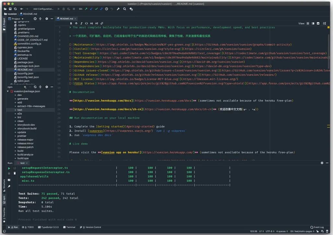Open npm panel gear settings
This screenshot has width=333, height=235.
(47, 87)
